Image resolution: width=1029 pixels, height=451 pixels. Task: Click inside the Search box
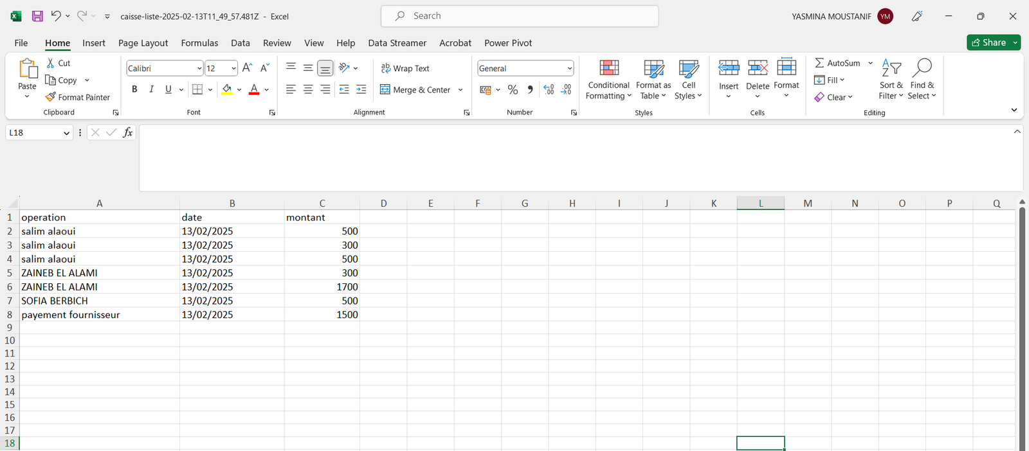(x=520, y=16)
